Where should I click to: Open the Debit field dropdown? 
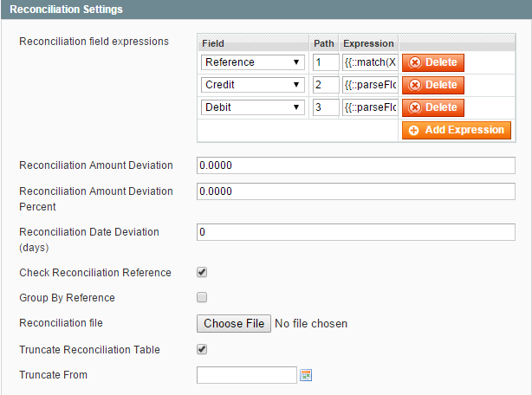(x=253, y=107)
